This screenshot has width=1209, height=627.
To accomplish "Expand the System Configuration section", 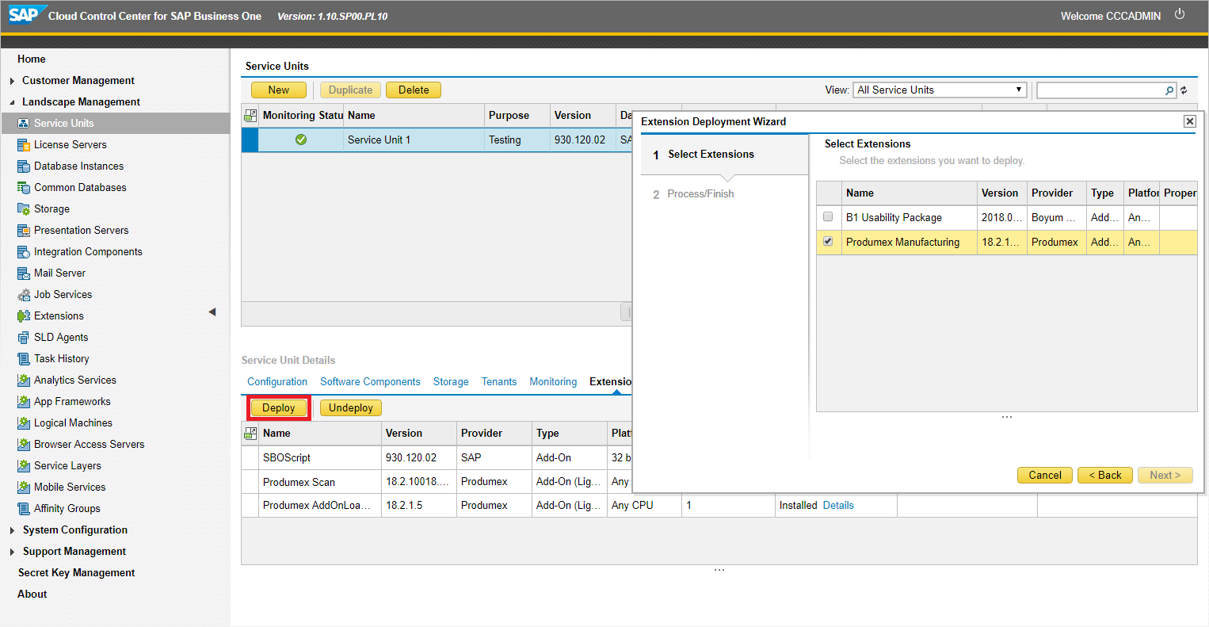I will click(12, 530).
